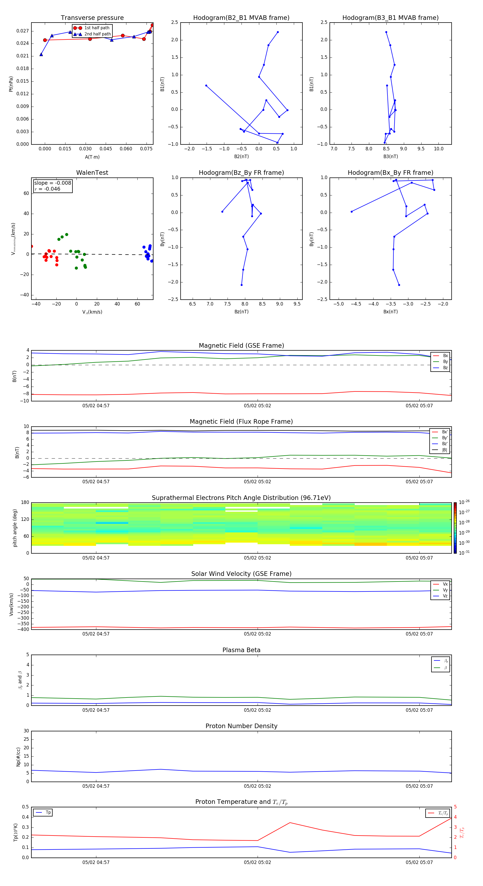Click the "Bx'" flux rope legend entry
Image resolution: width=483 pixels, height=886 pixels.
click(440, 432)
